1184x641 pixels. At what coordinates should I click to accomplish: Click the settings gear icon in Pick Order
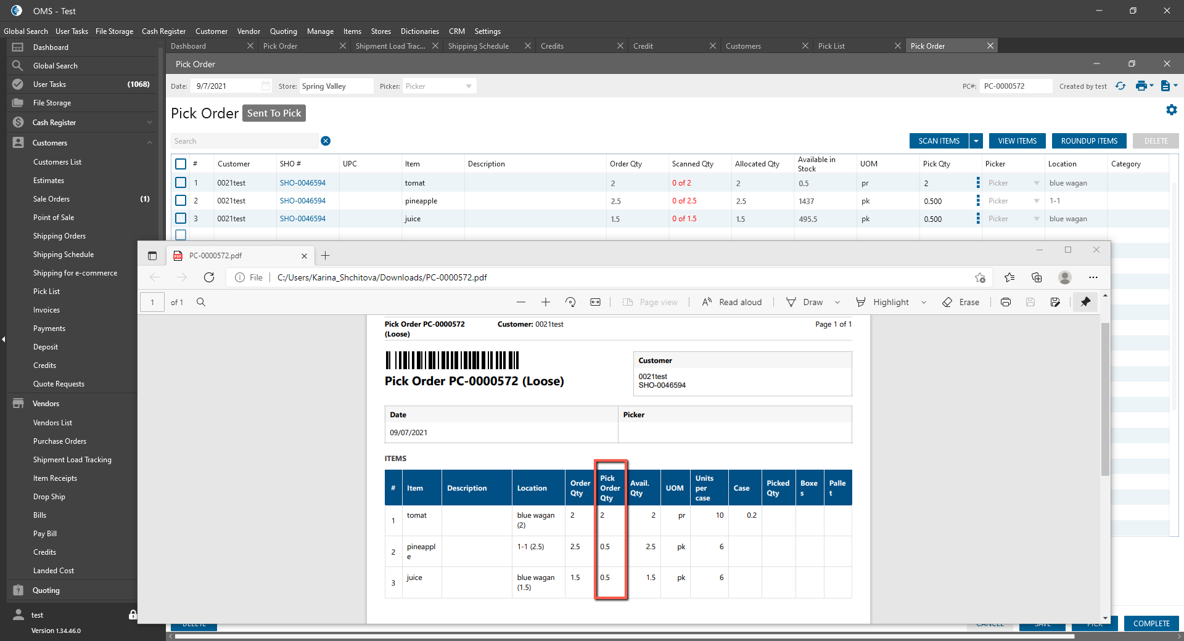pyautogui.click(x=1171, y=110)
